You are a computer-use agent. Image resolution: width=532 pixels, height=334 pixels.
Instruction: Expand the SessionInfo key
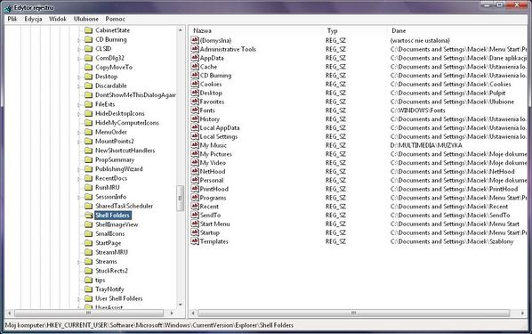point(78,197)
